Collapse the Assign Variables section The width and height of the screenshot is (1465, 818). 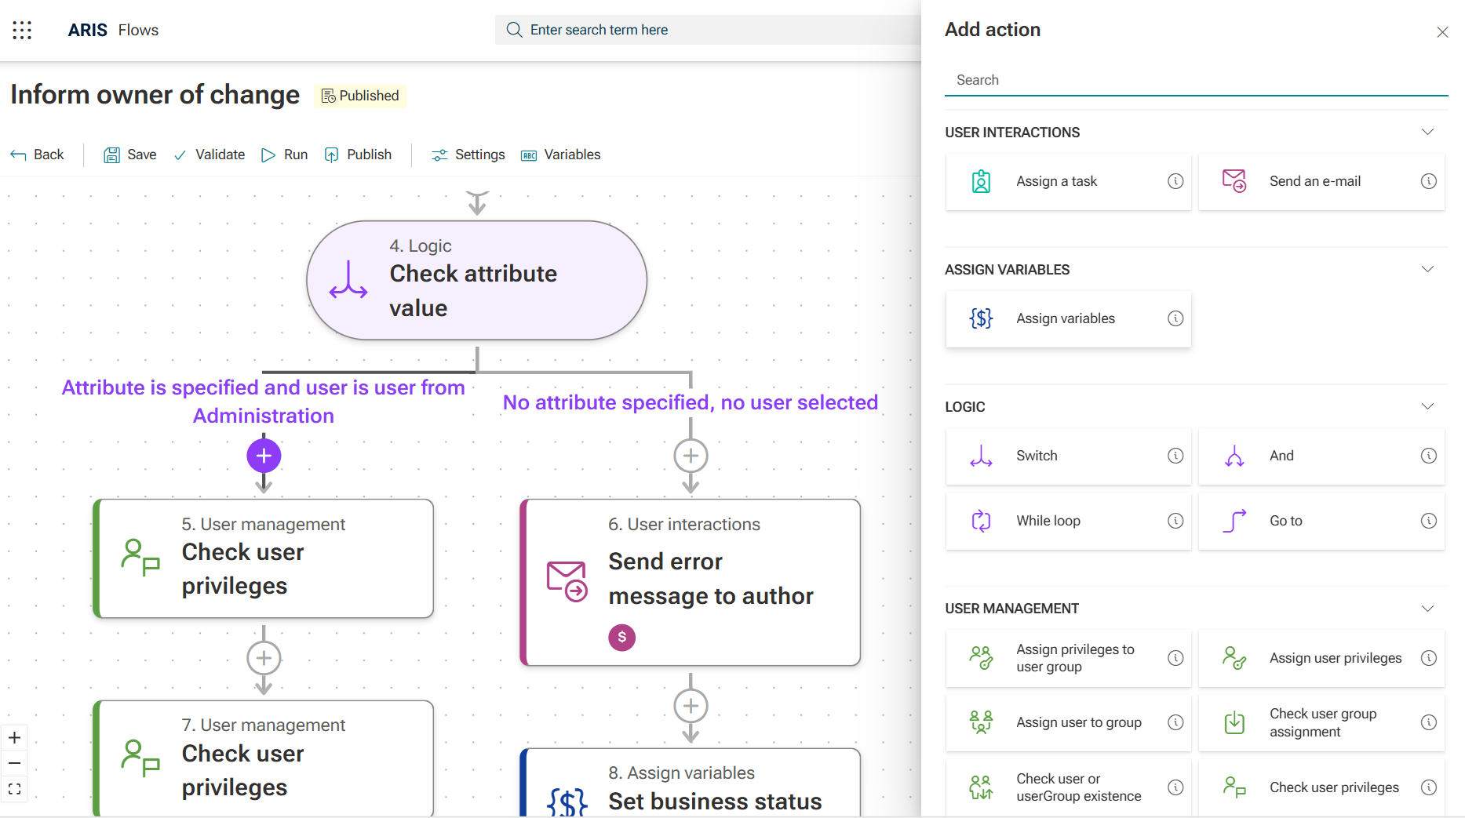tap(1427, 269)
